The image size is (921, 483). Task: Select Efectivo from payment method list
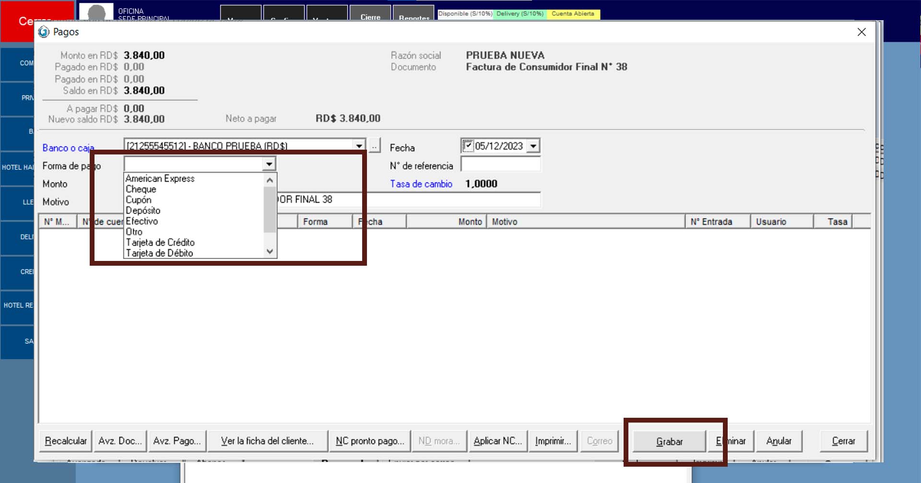coord(142,221)
